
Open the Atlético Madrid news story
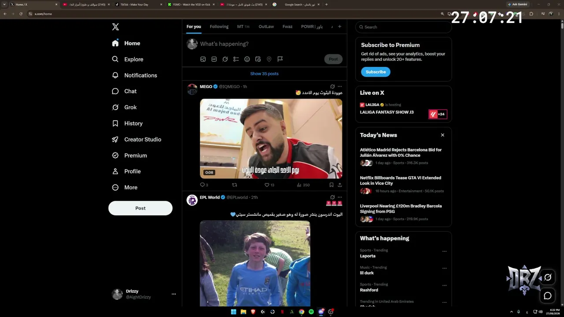pyautogui.click(x=403, y=157)
